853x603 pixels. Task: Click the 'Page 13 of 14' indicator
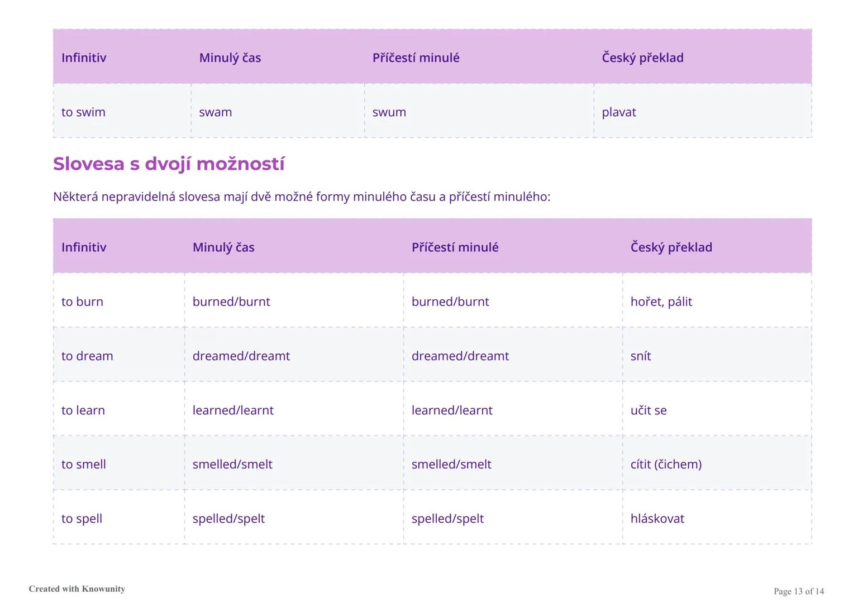(798, 591)
